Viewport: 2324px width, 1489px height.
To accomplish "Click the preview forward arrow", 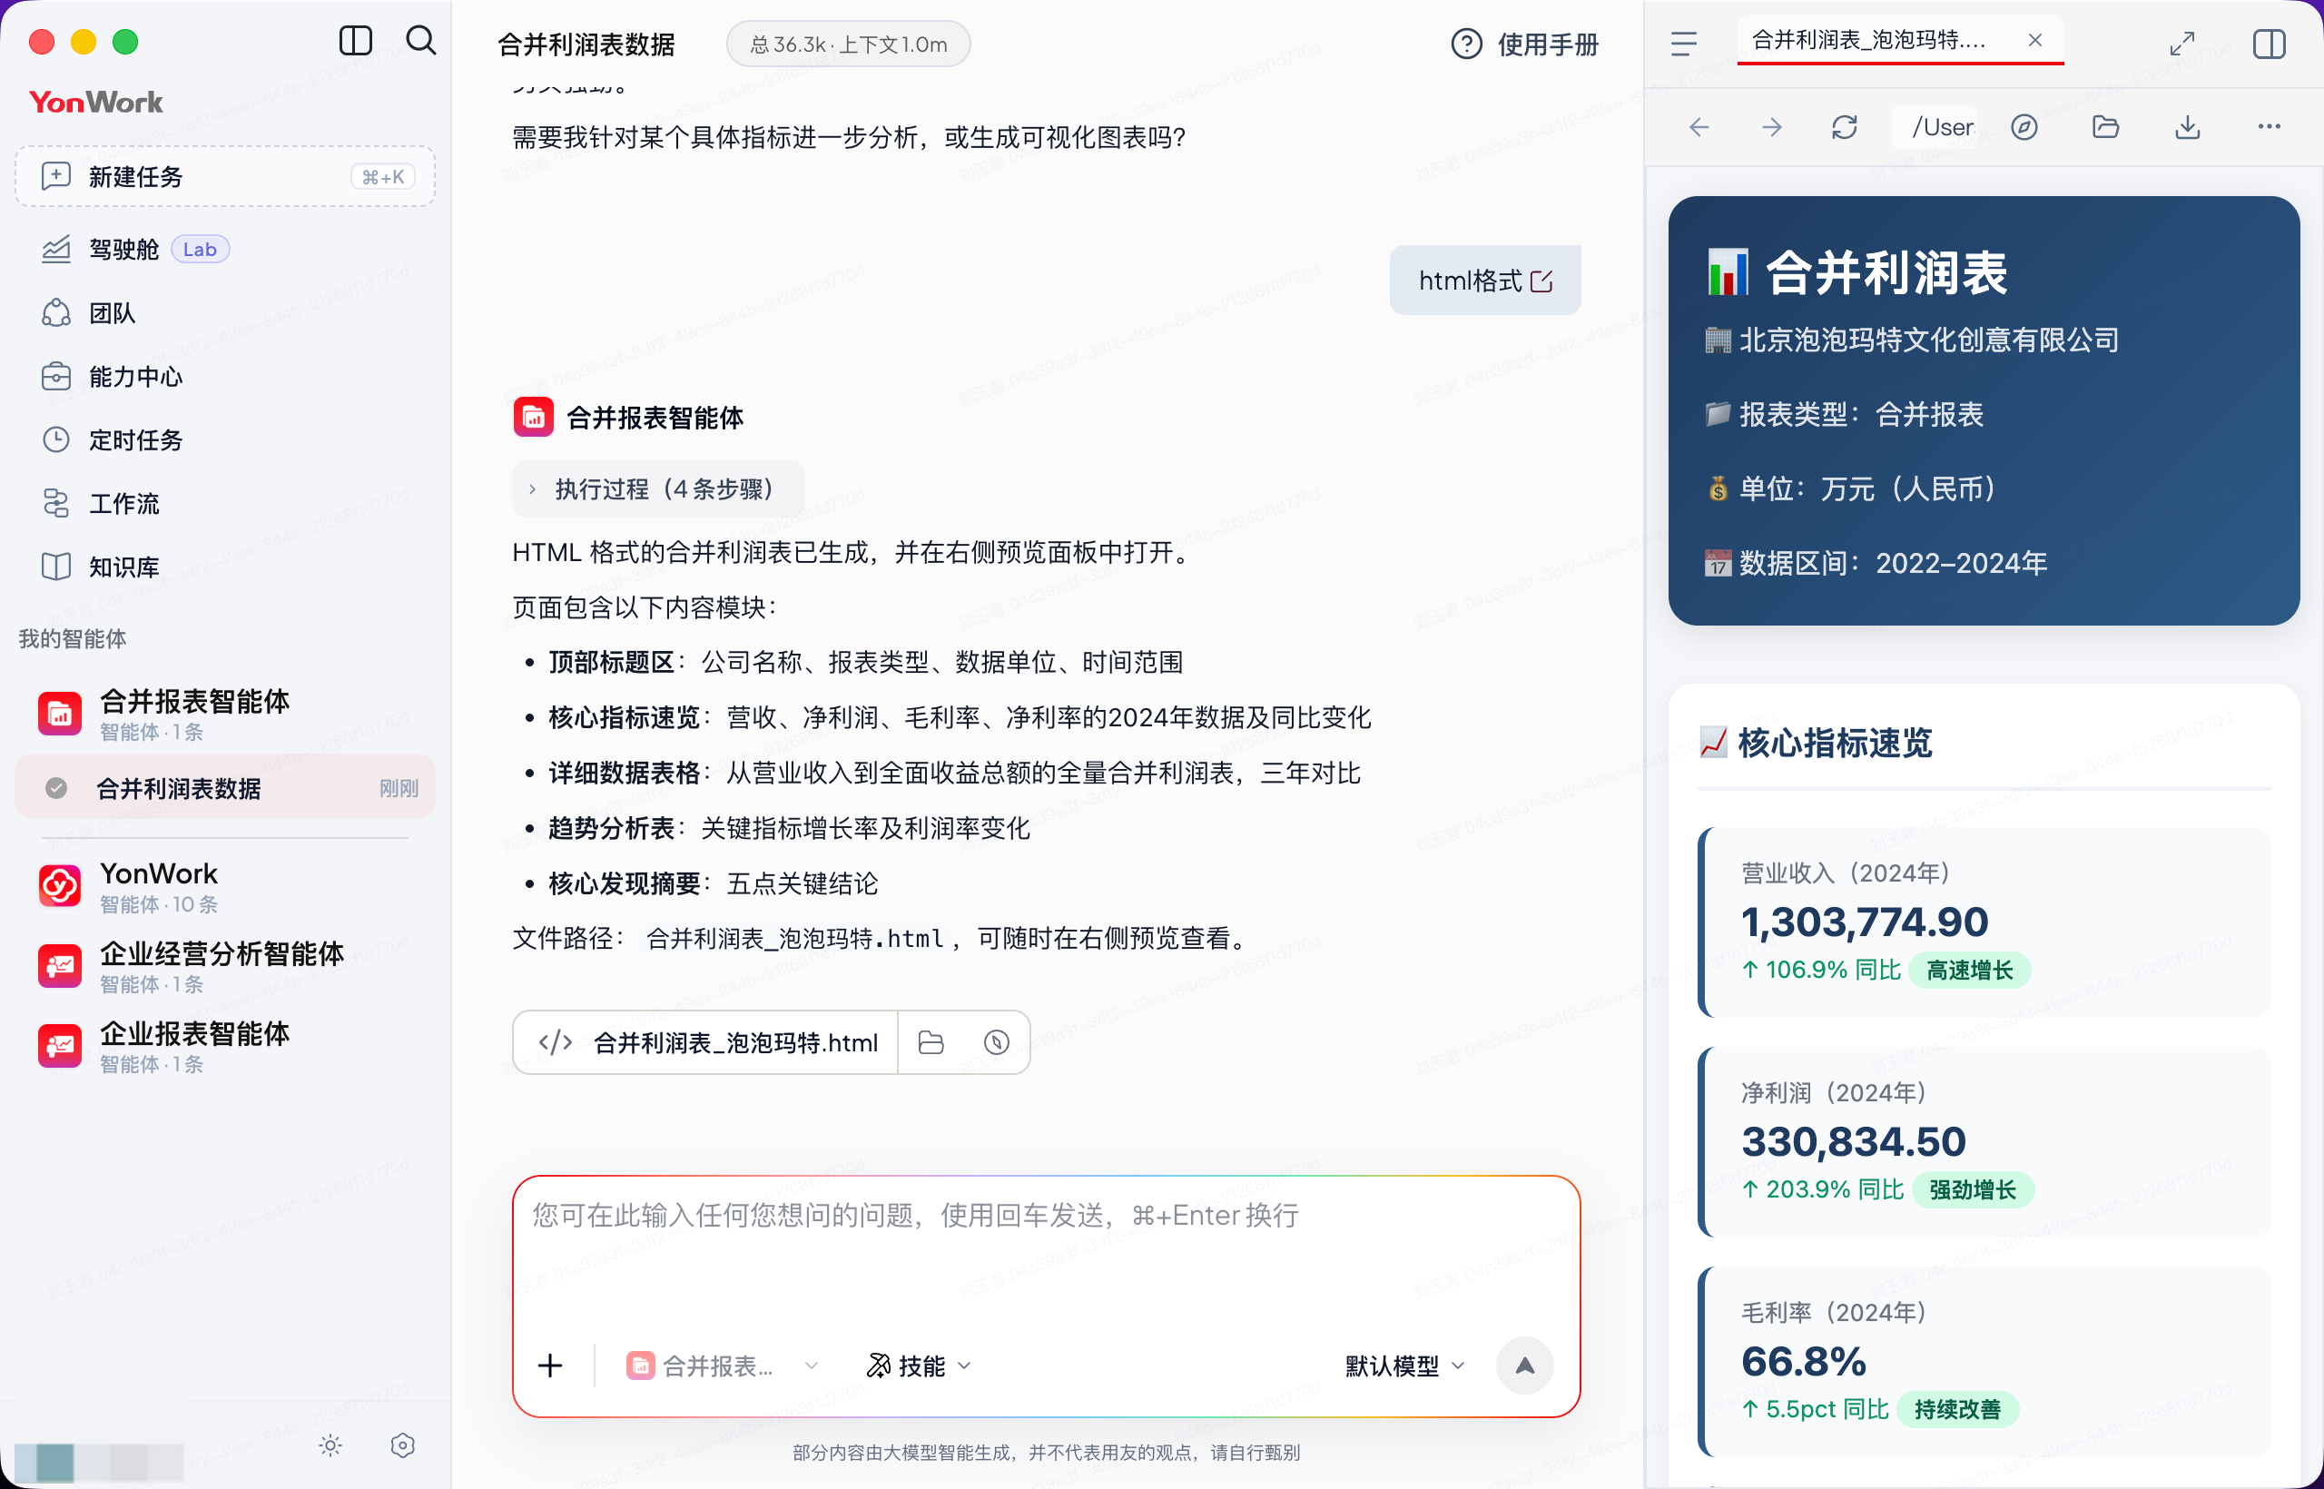I will coord(1771,127).
